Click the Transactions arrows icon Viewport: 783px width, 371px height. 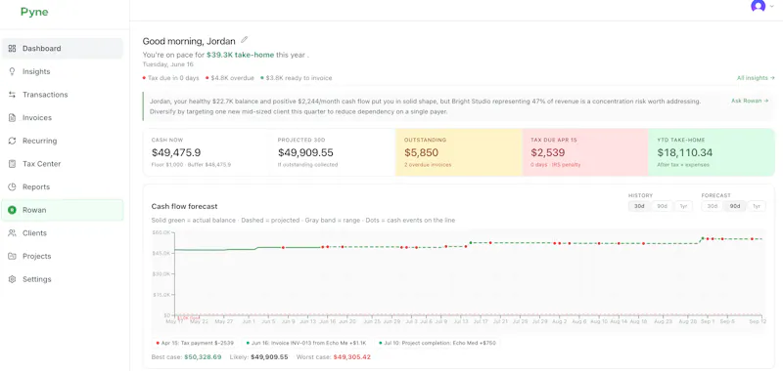point(12,95)
